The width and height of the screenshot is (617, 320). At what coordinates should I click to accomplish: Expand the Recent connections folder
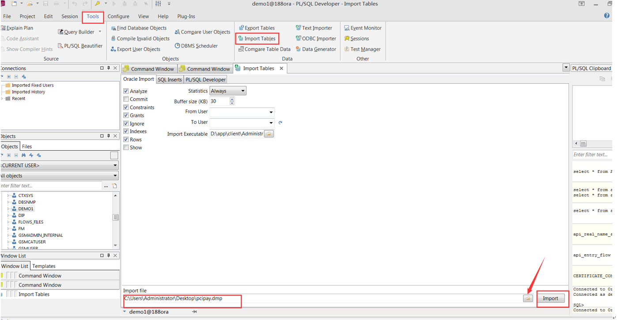tap(2, 99)
